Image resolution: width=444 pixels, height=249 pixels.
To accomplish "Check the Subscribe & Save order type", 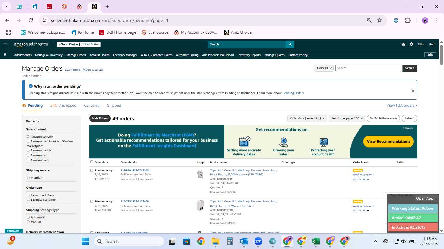I will coord(28,195).
